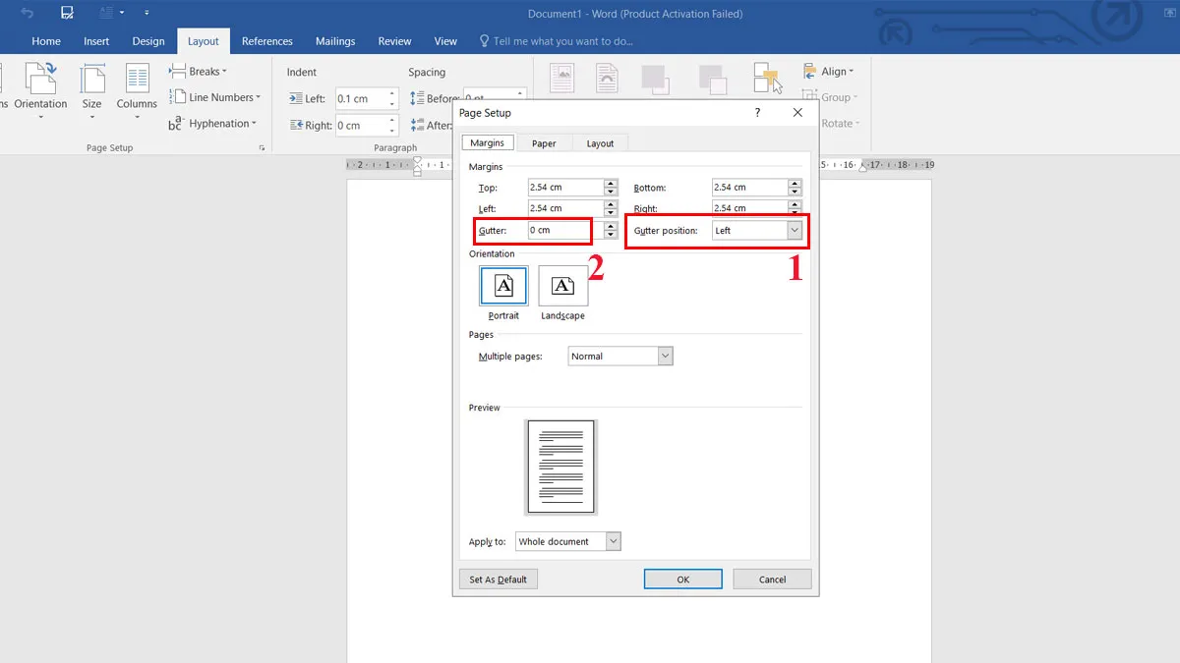This screenshot has width=1180, height=663.
Task: Increase Top margin using spinner arrow
Action: click(x=611, y=183)
